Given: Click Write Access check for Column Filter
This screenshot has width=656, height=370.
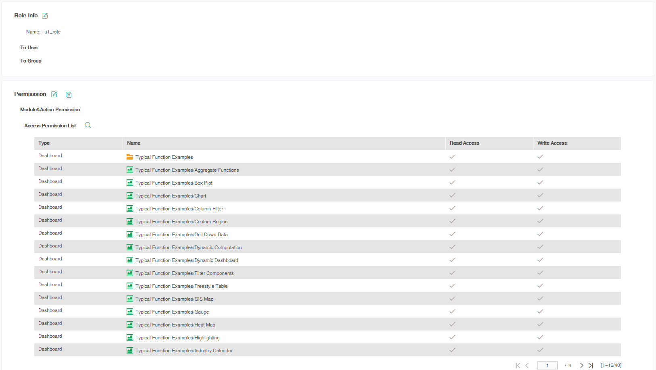Looking at the screenshot, I should point(540,208).
